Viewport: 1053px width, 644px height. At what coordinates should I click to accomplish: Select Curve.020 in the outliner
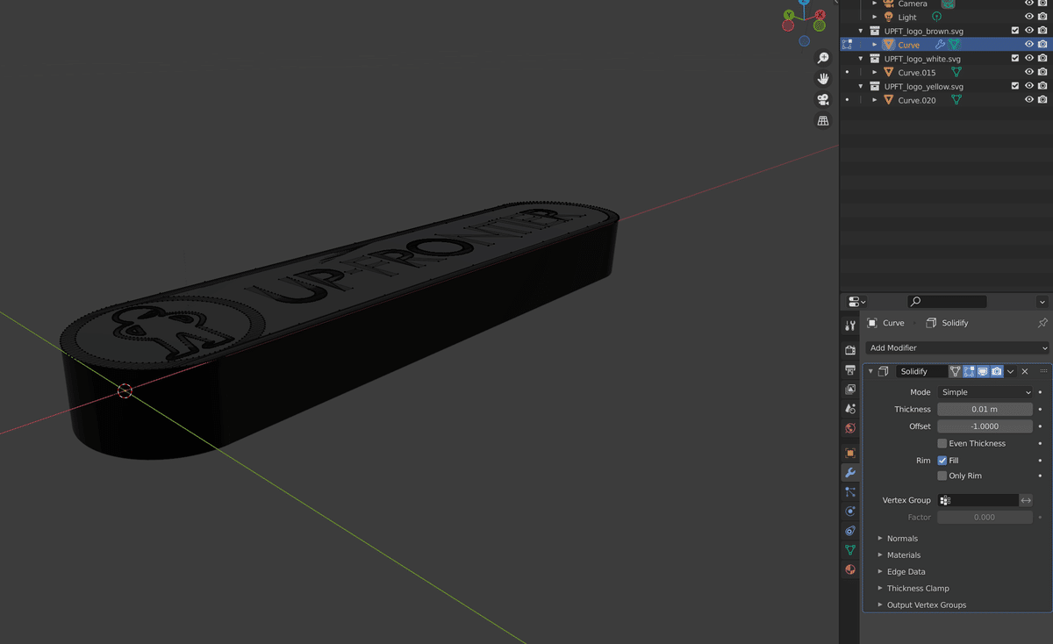pos(916,101)
